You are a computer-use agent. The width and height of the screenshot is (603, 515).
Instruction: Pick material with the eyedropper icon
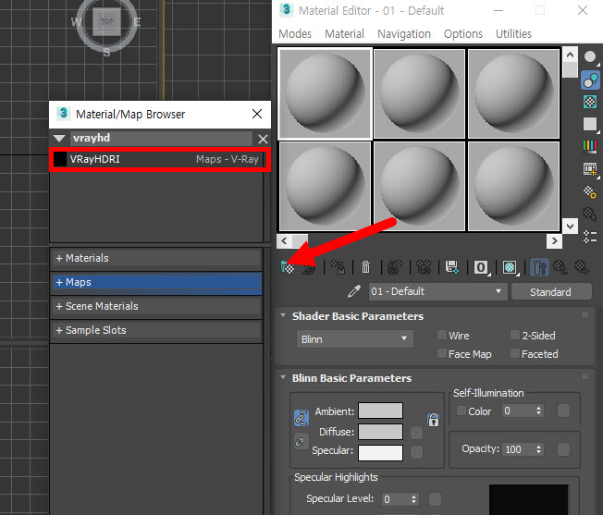click(354, 291)
